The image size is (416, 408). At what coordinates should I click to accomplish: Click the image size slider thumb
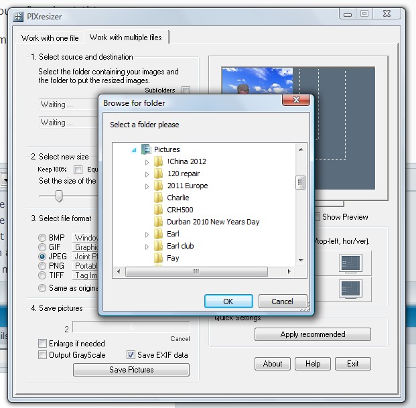pos(59,196)
